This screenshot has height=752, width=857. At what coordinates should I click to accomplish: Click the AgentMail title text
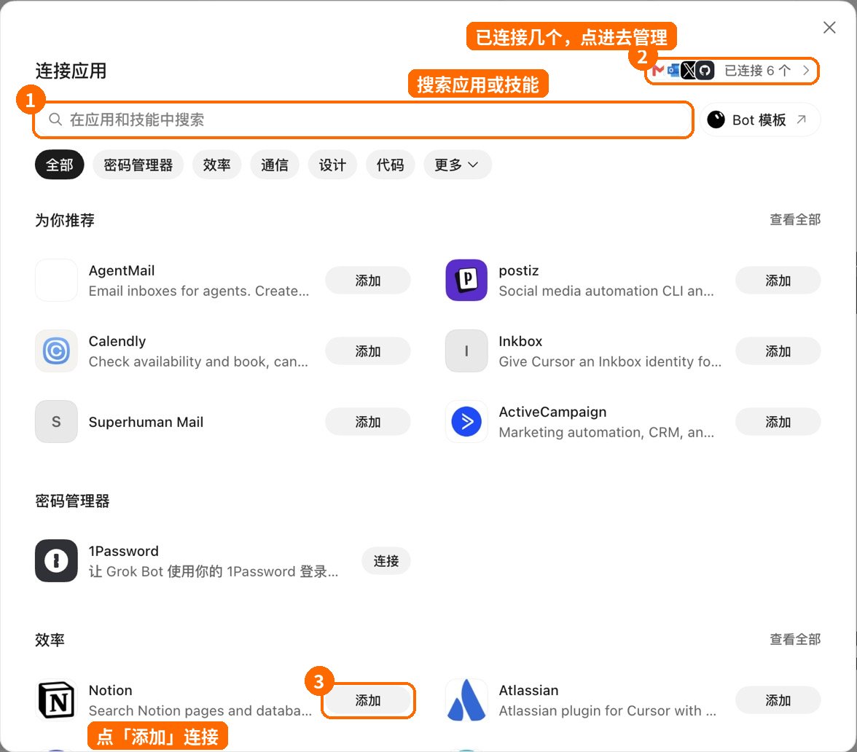121,270
